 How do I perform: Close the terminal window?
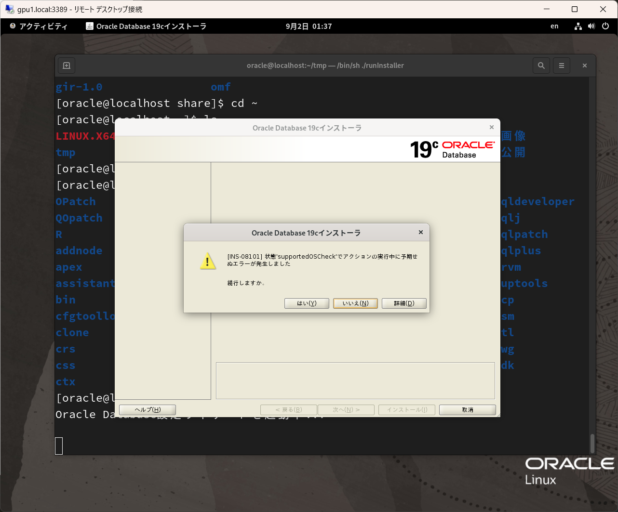click(585, 66)
